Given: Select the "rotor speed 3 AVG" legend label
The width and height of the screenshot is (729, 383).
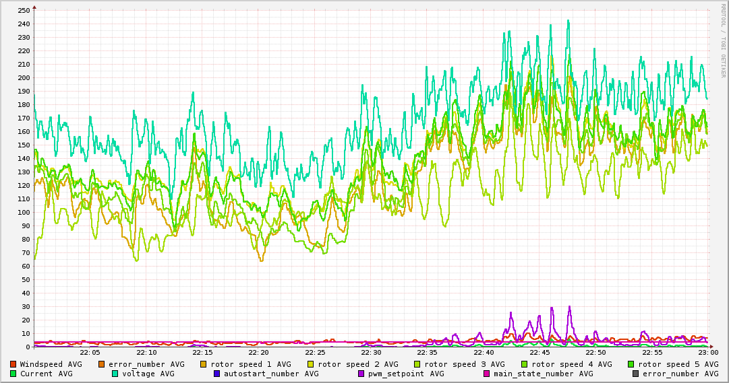Looking at the screenshot, I should tap(465, 364).
